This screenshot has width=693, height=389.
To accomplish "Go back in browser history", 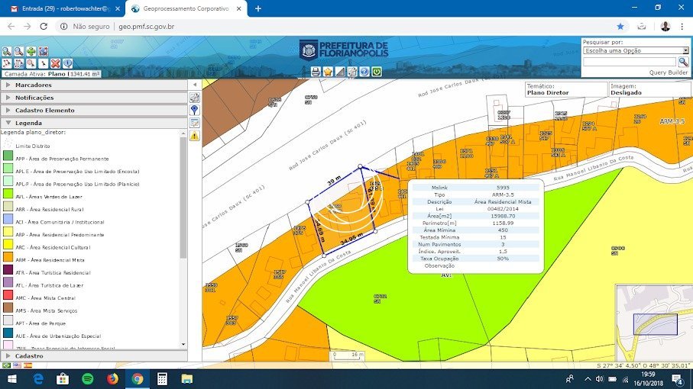I will (11, 27).
